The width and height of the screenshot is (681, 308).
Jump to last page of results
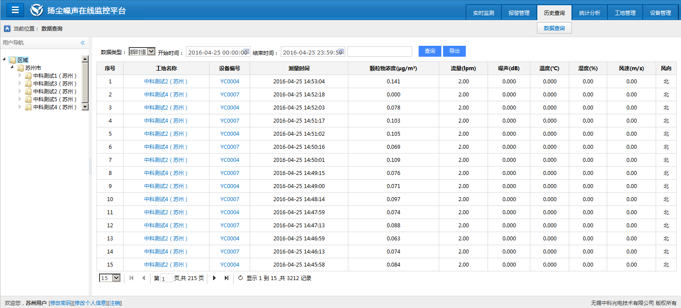(x=226, y=278)
